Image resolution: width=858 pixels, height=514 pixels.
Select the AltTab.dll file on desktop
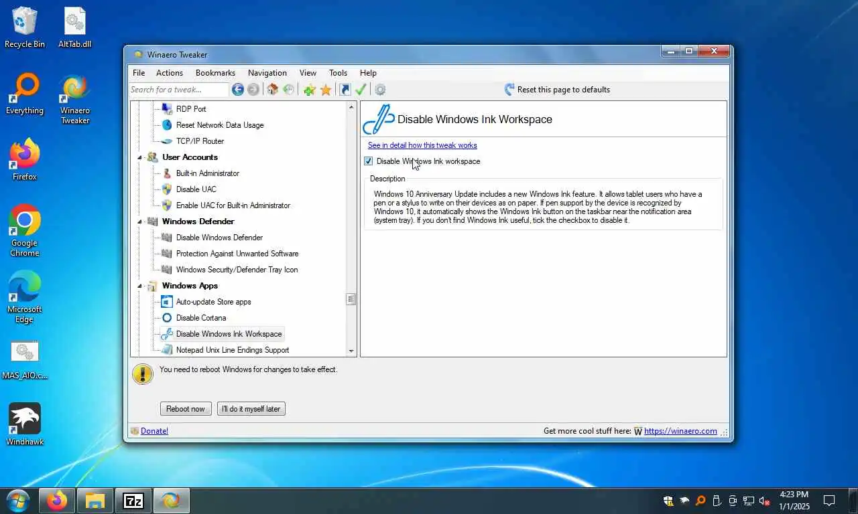pyautogui.click(x=75, y=27)
